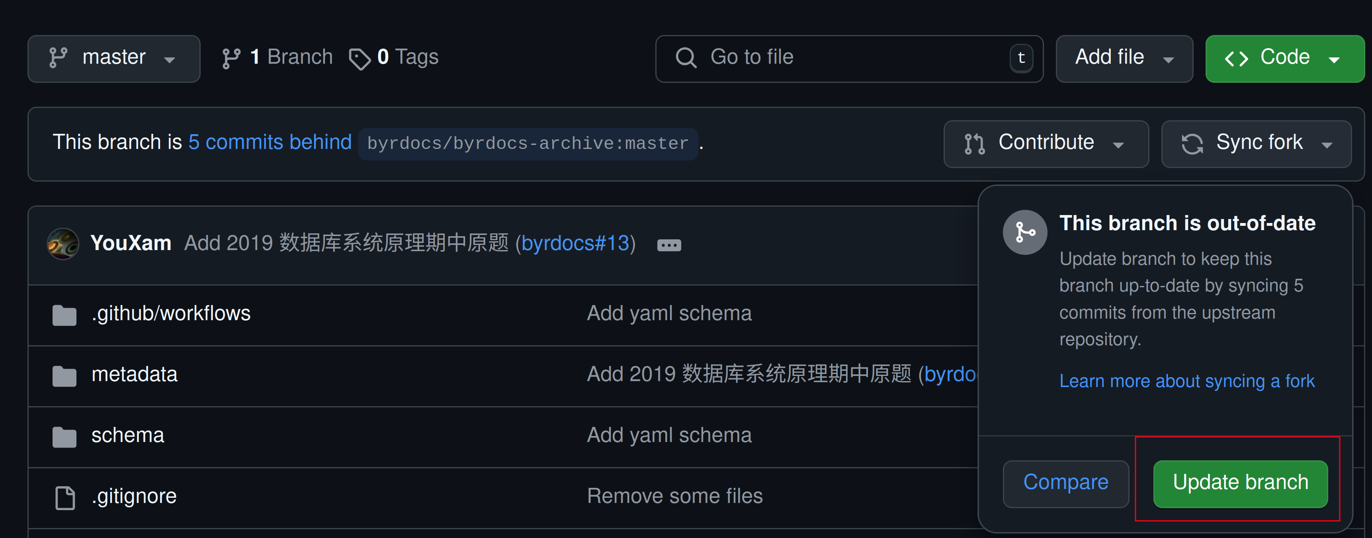Viewport: 1372px width, 538px height.
Task: Focus the Go to file search field
Action: pyautogui.click(x=852, y=57)
